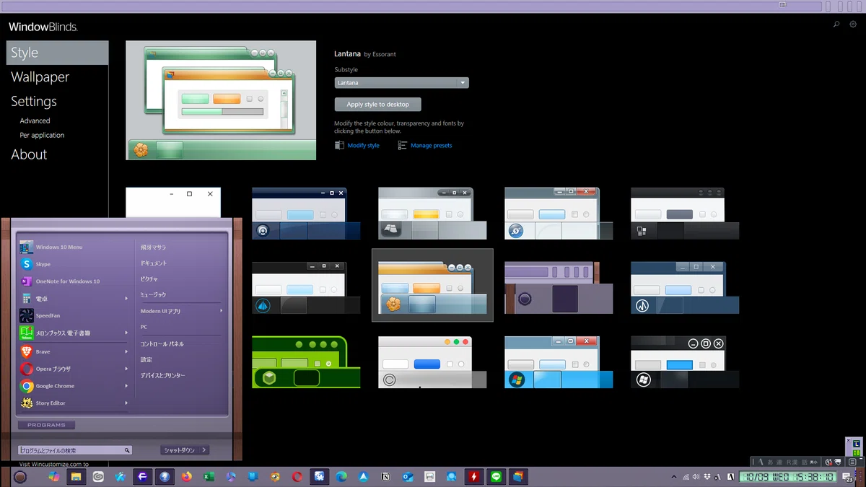Click the Modify style icon
Image resolution: width=866 pixels, height=487 pixels.
pyautogui.click(x=339, y=145)
